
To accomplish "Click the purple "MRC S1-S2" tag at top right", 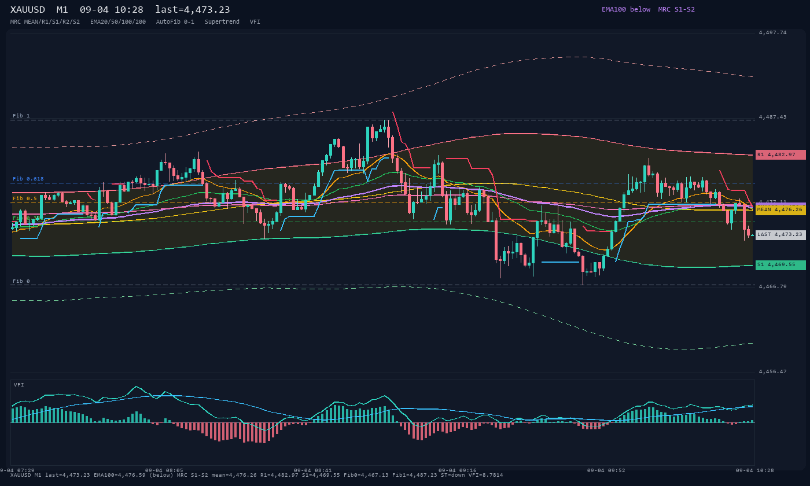I will click(676, 9).
